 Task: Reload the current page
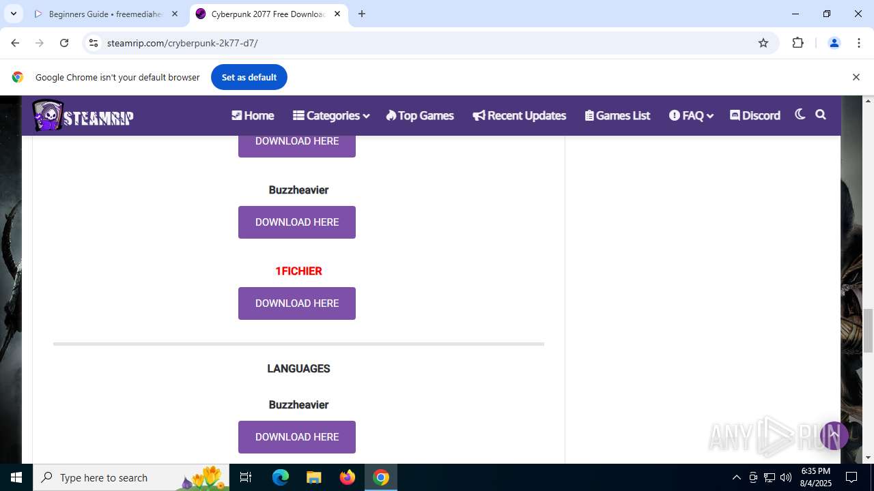[64, 43]
